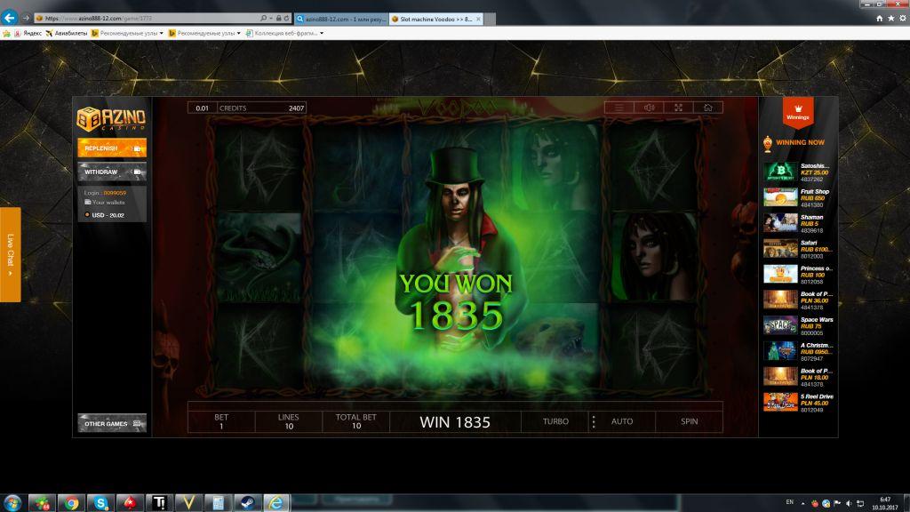Toggle fullscreen mode for the slot game
Viewport: 910px width, 512px height.
(x=678, y=108)
